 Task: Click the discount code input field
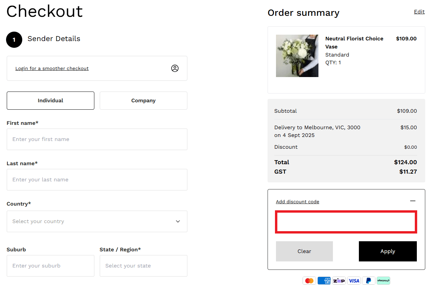pos(346,221)
